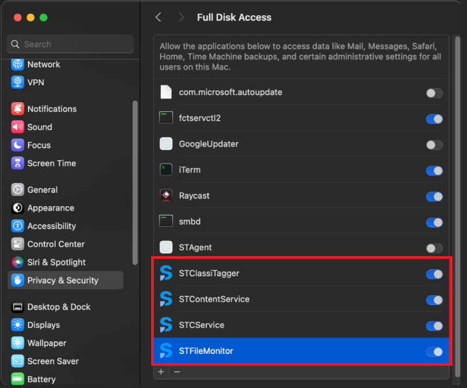Click the VPN globe icon in sidebar
This screenshot has height=388, width=467.
tap(17, 82)
